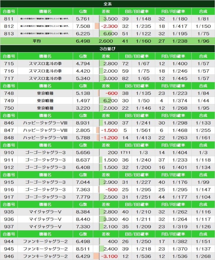Image resolution: width=215 pixels, height=260 pixels.
Task: Click machine number 848
Action: [9, 138]
